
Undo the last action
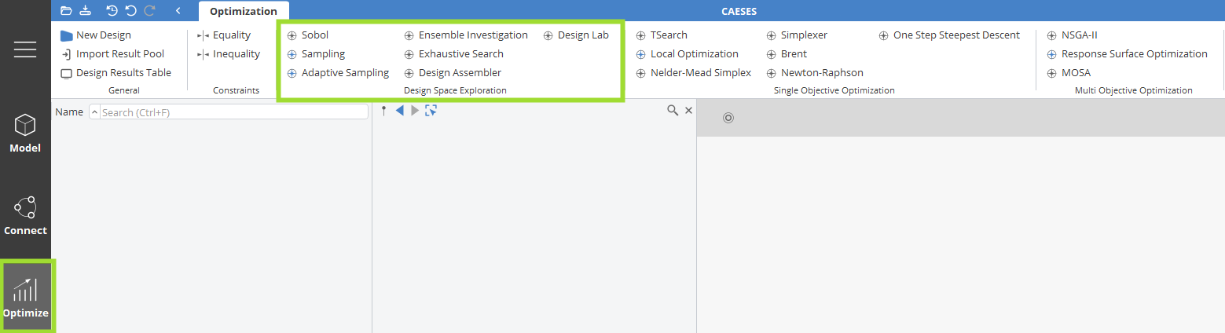click(x=131, y=11)
